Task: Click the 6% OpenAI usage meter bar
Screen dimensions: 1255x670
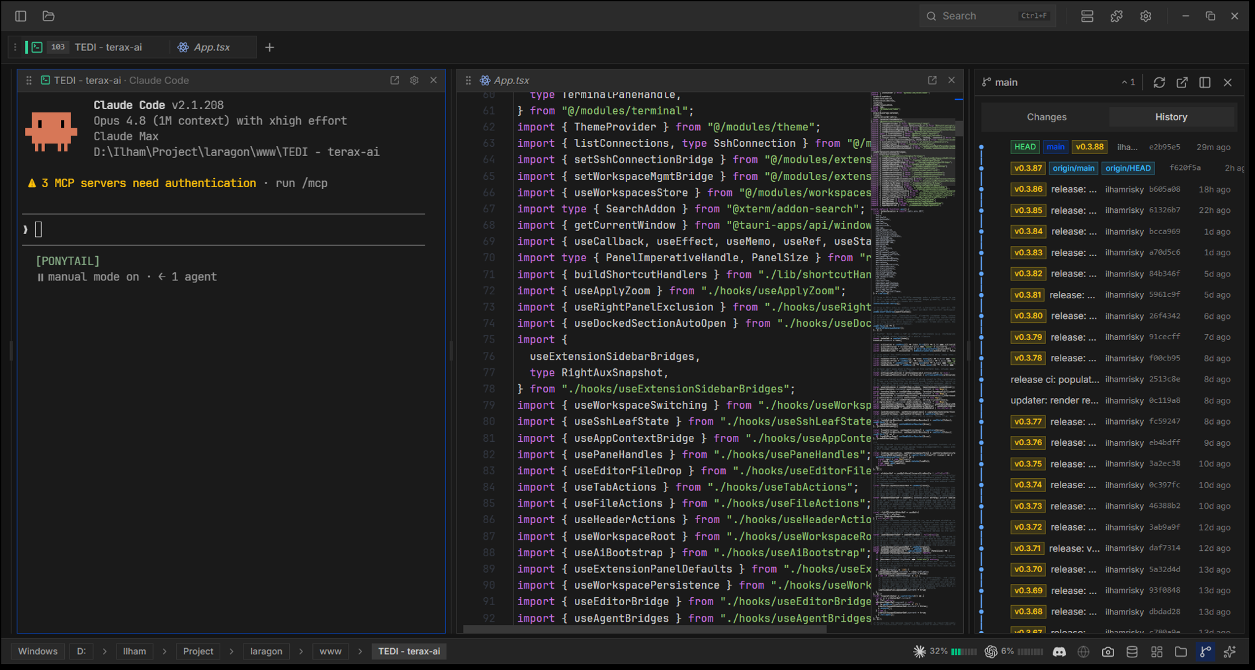Action: pos(1030,651)
